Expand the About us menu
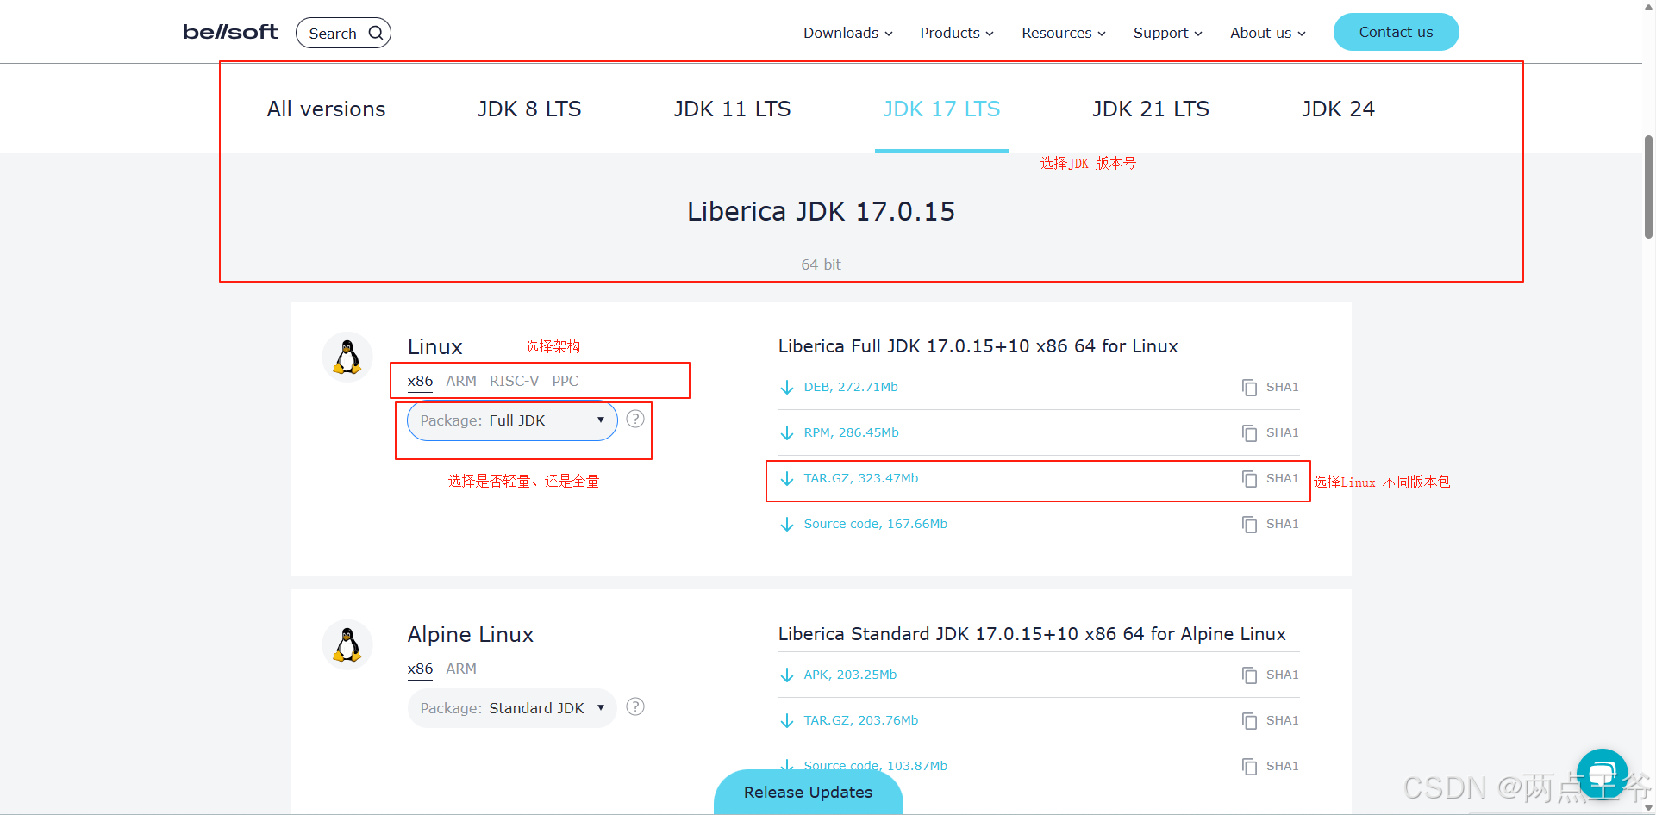This screenshot has height=815, width=1656. 1268,33
